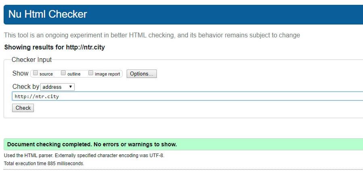Click the source label text
Screen dimensions: 363x172
tap(46, 74)
